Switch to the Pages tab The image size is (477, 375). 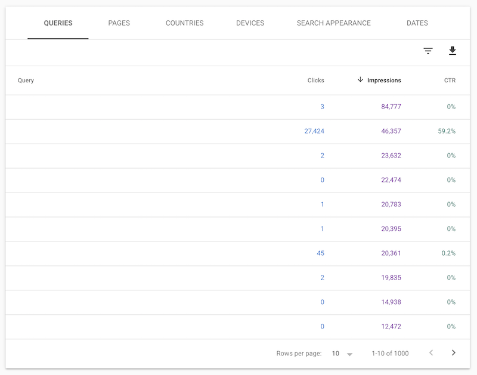point(119,23)
